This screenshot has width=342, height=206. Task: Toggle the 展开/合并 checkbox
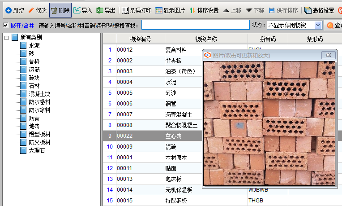click(5, 26)
